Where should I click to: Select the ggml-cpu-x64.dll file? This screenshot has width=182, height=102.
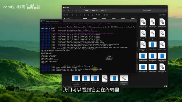click(x=143, y=35)
